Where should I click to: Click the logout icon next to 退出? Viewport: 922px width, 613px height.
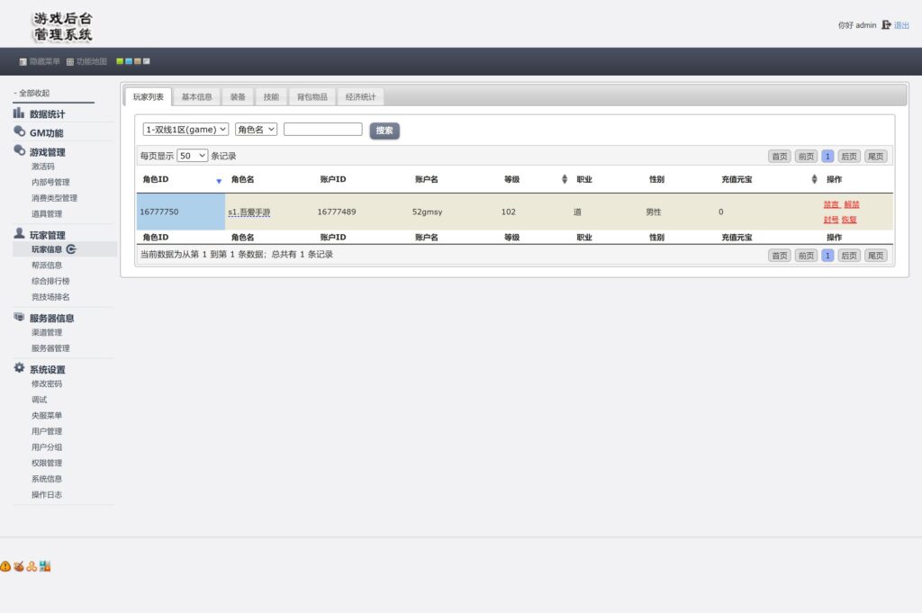pyautogui.click(x=886, y=25)
